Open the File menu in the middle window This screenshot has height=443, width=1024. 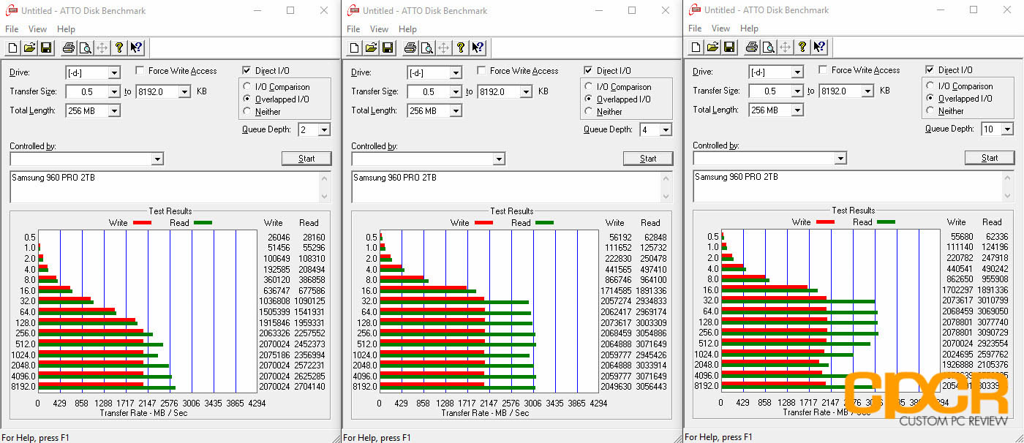click(x=353, y=29)
